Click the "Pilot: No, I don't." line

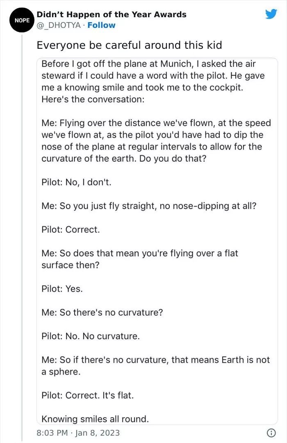point(76,182)
